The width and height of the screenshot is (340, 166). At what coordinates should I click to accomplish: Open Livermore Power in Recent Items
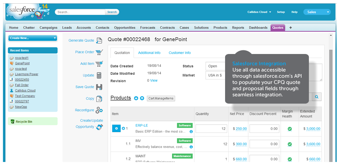pos(26,74)
